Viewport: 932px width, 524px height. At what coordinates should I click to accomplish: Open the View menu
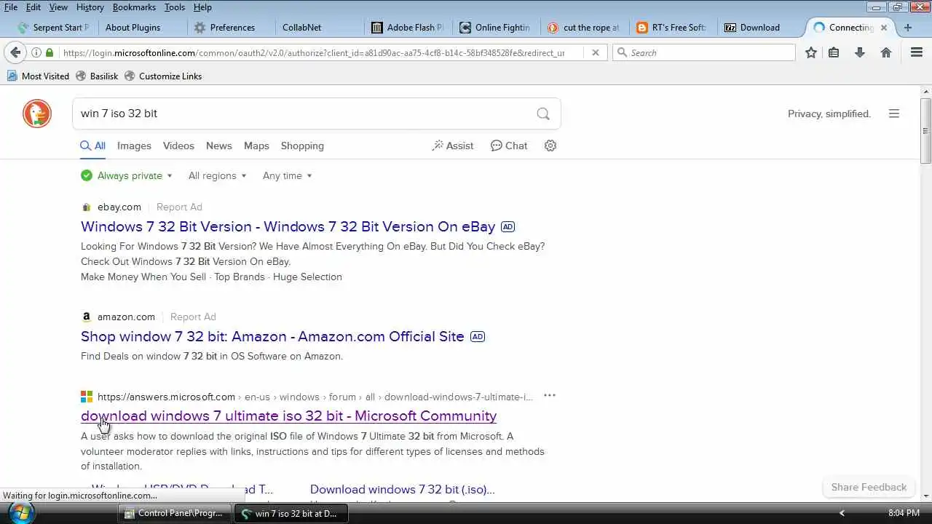pyautogui.click(x=58, y=7)
